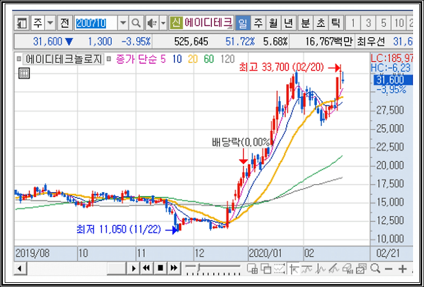Click the 주 market type button
The width and height of the screenshot is (424, 287).
[38, 24]
